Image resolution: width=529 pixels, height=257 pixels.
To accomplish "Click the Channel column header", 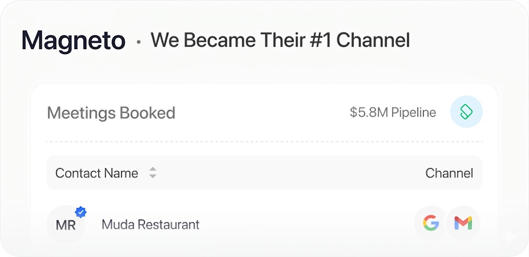I will point(449,173).
